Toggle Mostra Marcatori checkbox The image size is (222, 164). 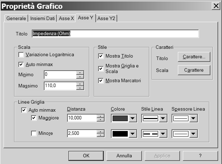coord(101,81)
